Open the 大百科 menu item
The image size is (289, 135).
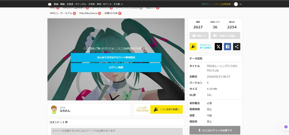[92, 4]
